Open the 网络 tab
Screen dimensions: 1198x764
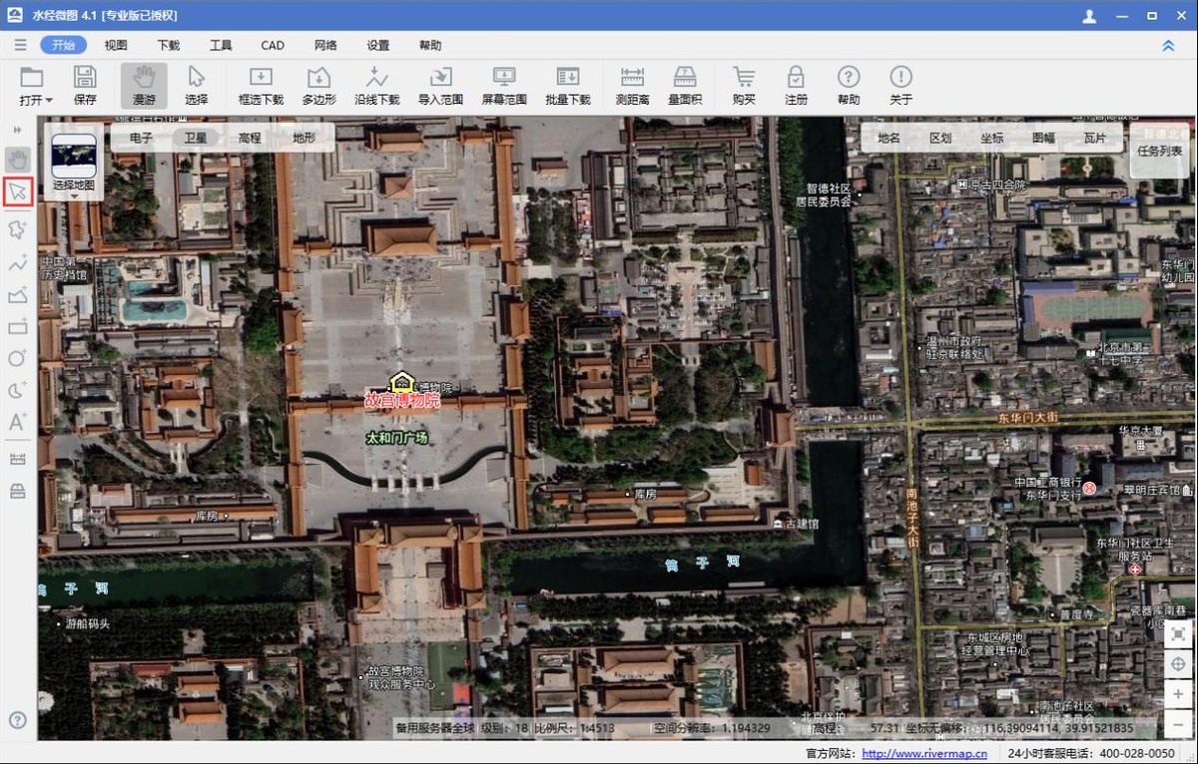tap(325, 46)
